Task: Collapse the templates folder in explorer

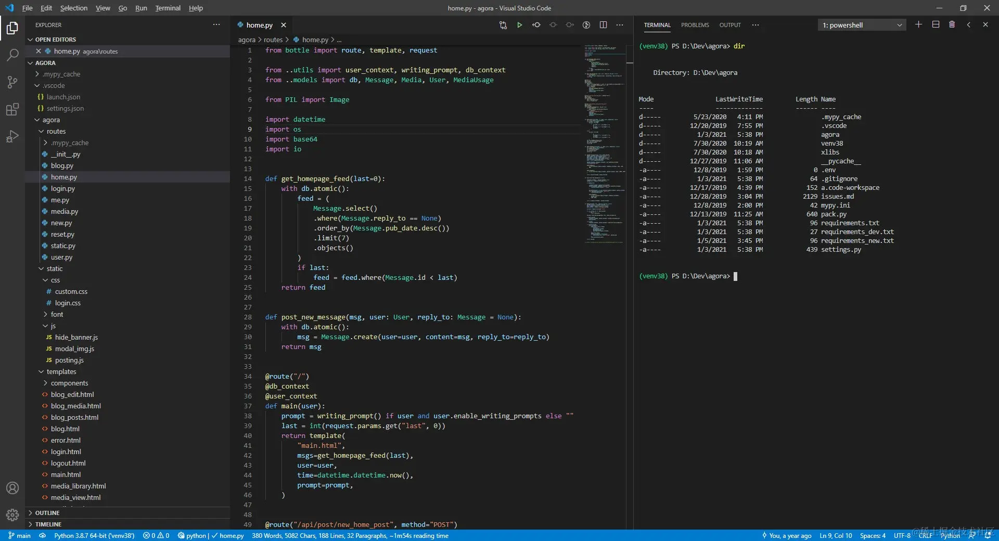Action: 61,371
